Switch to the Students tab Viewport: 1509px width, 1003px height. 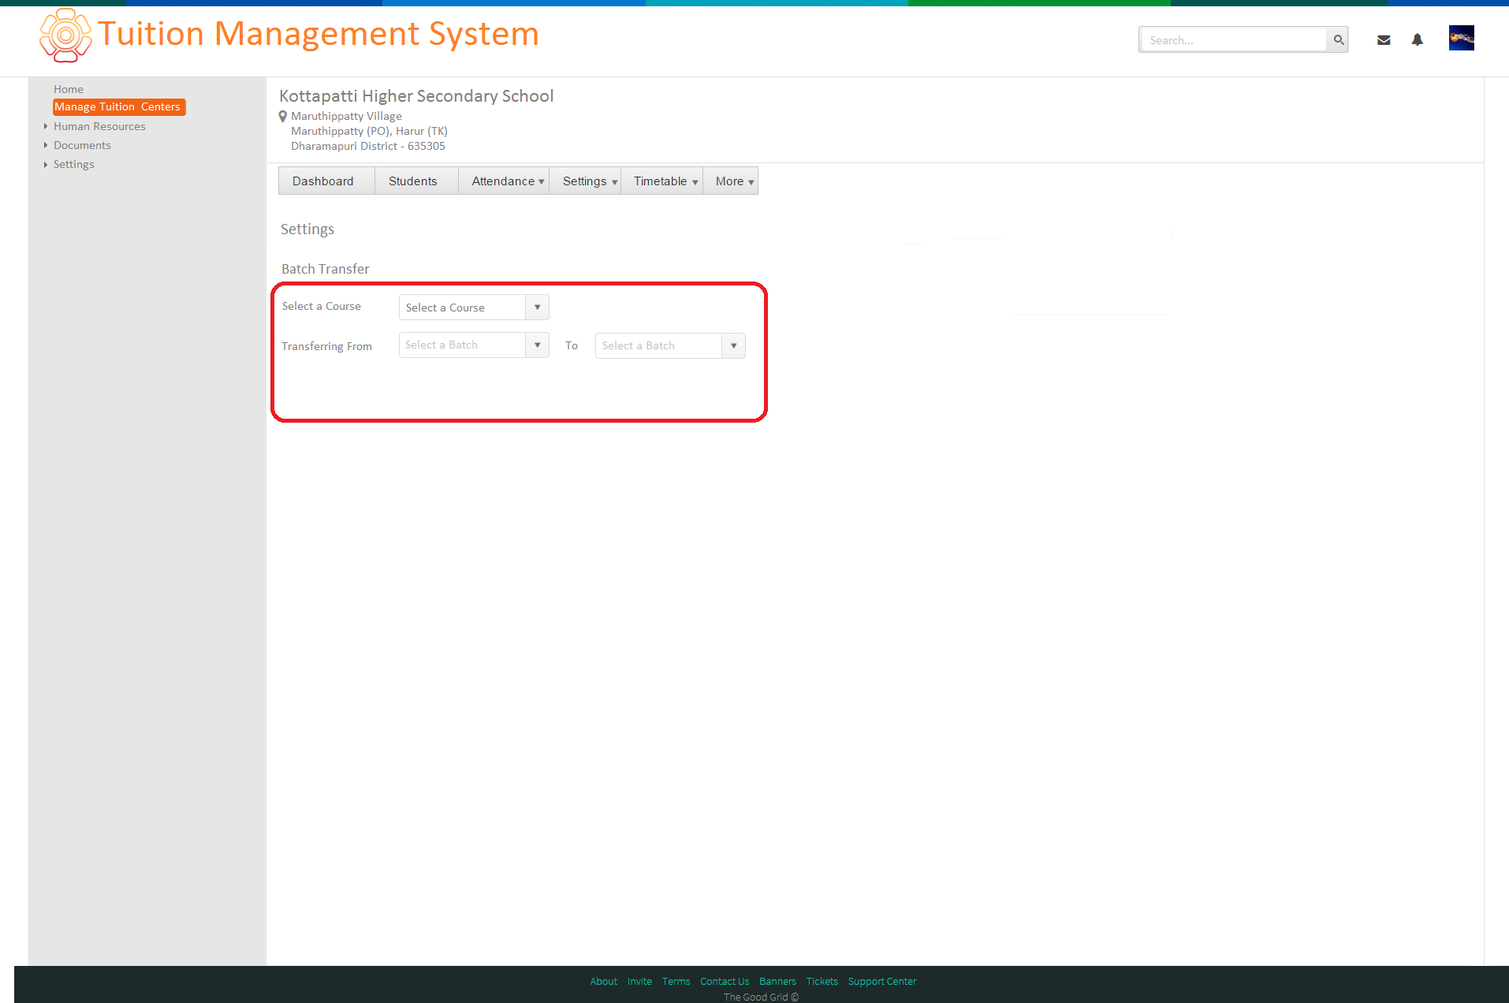[x=416, y=181]
